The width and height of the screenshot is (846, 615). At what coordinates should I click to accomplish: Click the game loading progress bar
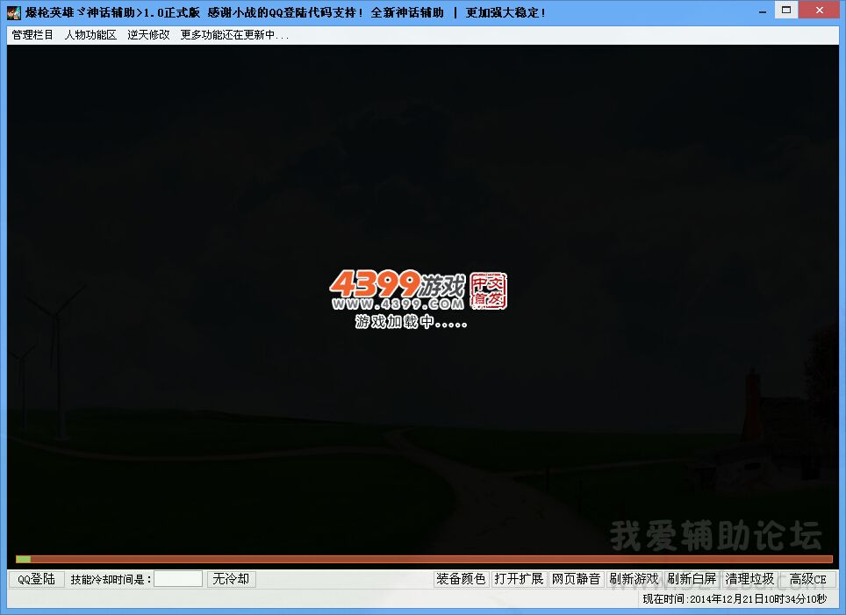424,559
